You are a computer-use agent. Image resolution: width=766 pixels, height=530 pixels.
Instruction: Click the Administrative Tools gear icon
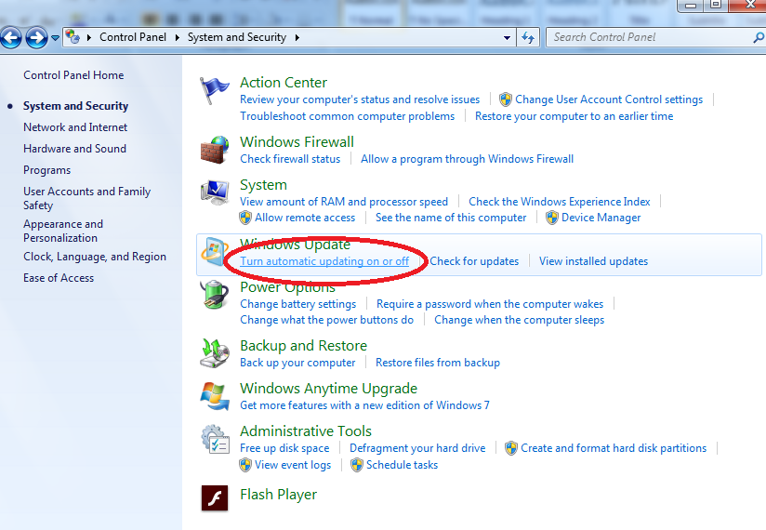[215, 439]
